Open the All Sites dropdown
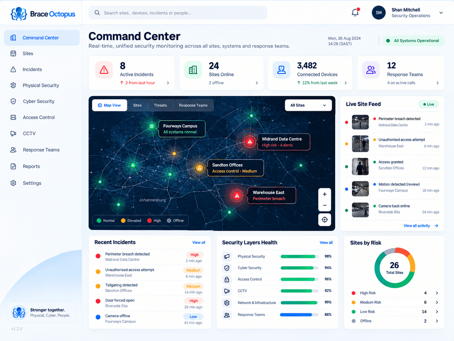454x341 pixels. coord(308,105)
